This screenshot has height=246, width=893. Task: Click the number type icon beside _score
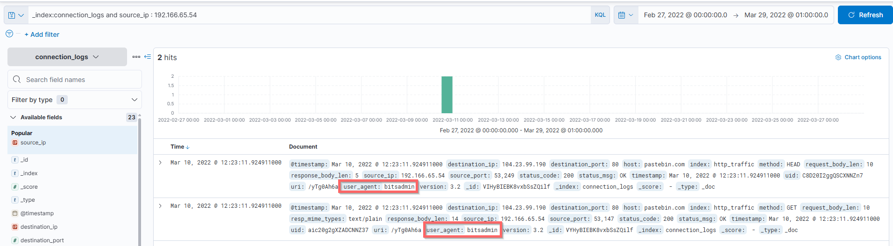(x=15, y=187)
